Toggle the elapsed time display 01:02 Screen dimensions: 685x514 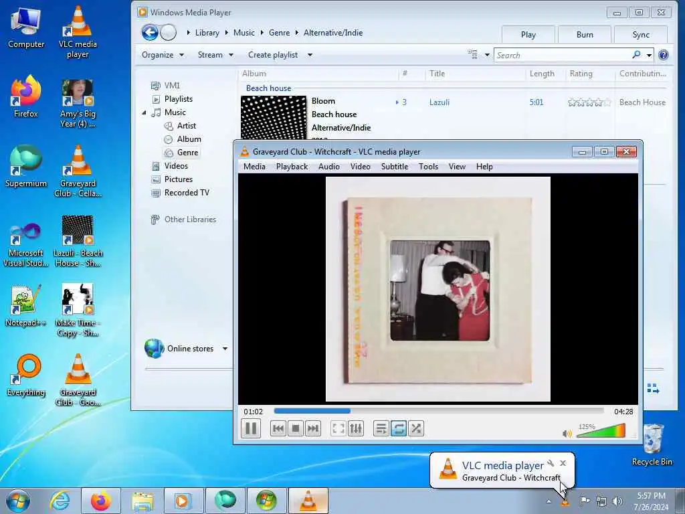pyautogui.click(x=254, y=412)
